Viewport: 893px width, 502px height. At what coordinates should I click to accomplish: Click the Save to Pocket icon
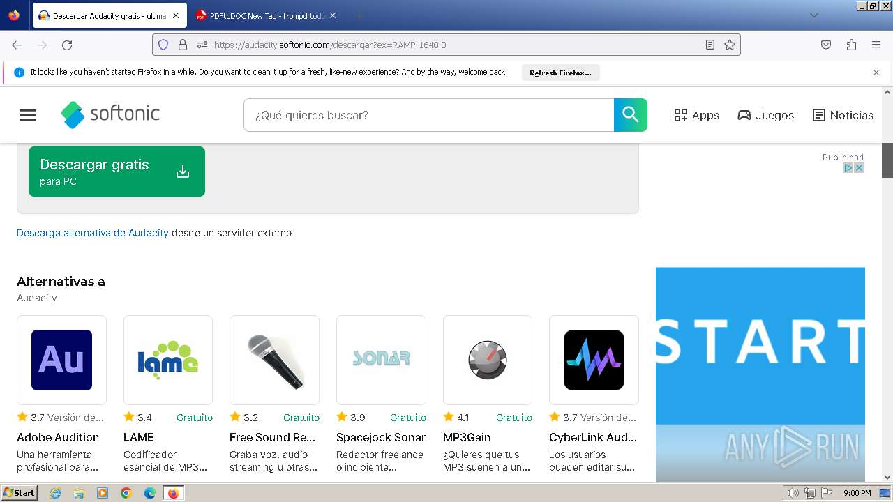pyautogui.click(x=826, y=45)
